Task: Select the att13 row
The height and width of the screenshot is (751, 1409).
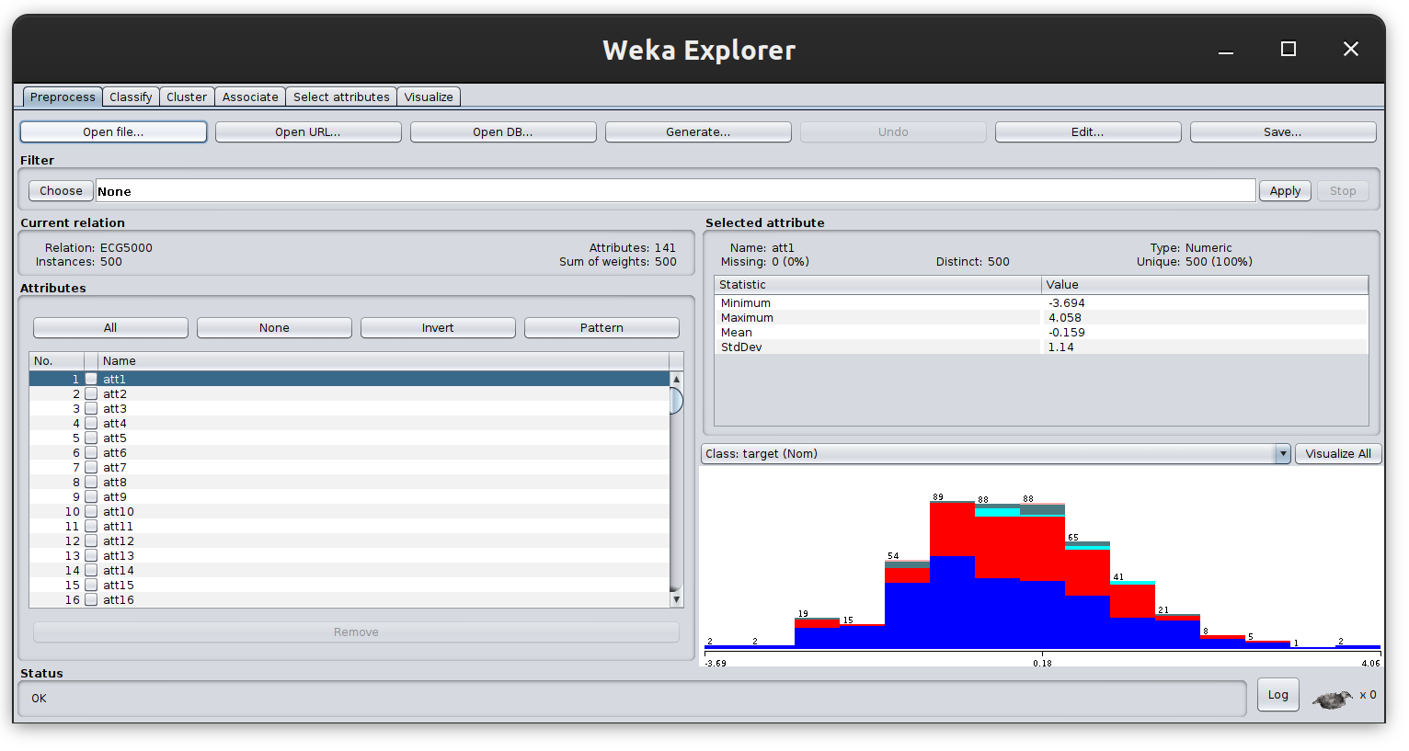Action: click(349, 555)
